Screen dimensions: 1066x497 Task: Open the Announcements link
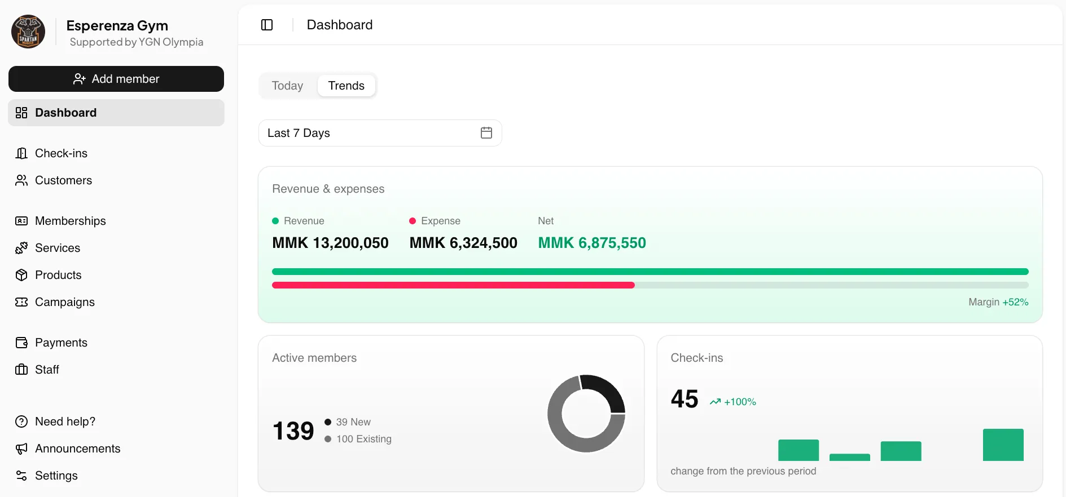(78, 449)
